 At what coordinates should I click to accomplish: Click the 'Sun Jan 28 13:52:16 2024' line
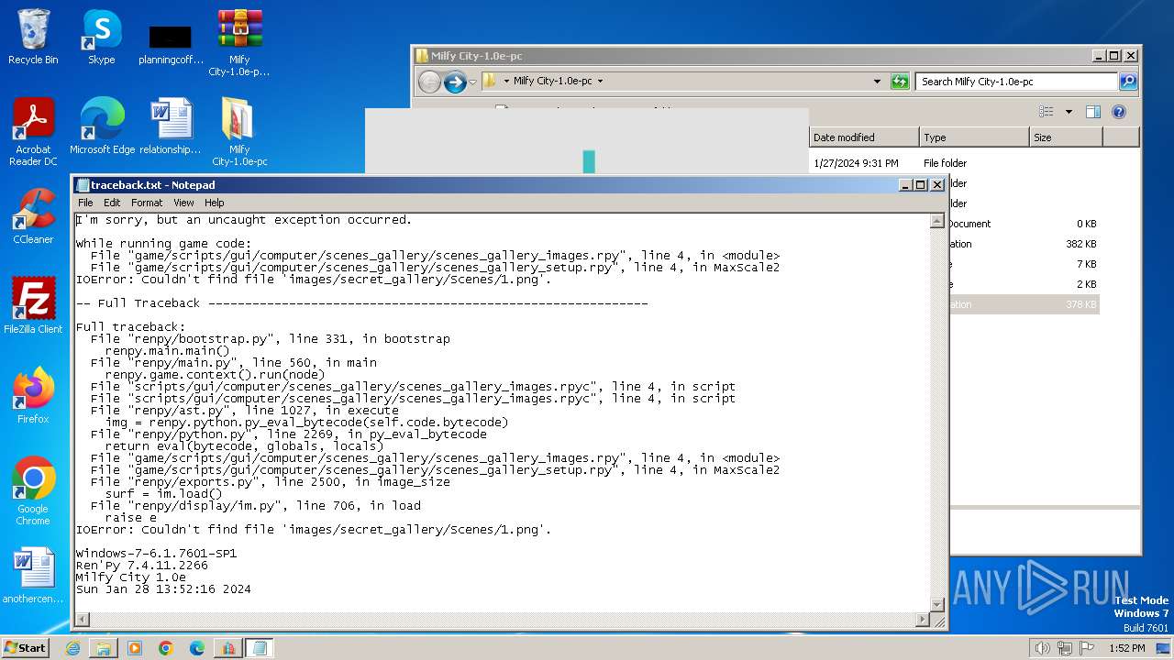click(163, 589)
